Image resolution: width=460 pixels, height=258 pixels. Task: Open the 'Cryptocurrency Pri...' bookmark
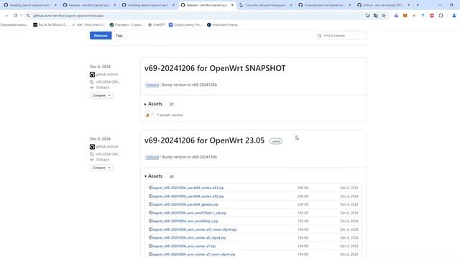(185, 25)
